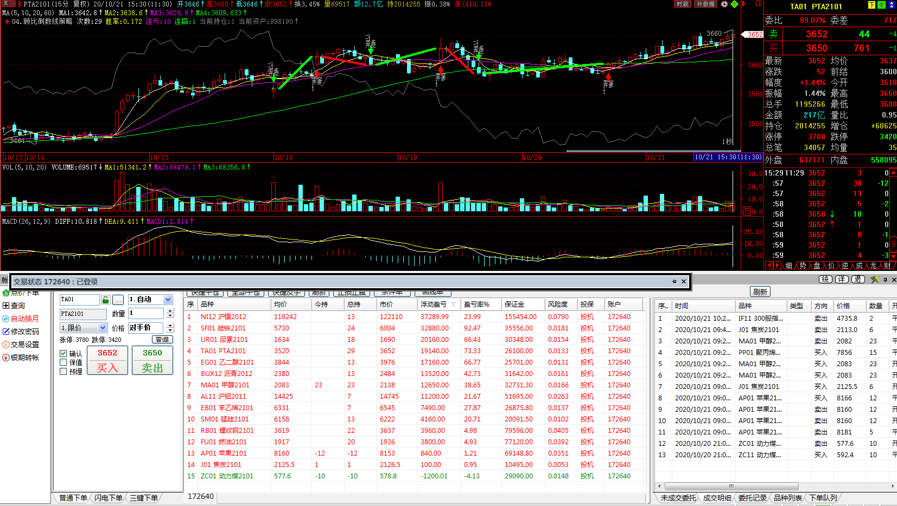The height and width of the screenshot is (506, 897).
Task: Switch to 成交明细 tab
Action: (x=717, y=498)
